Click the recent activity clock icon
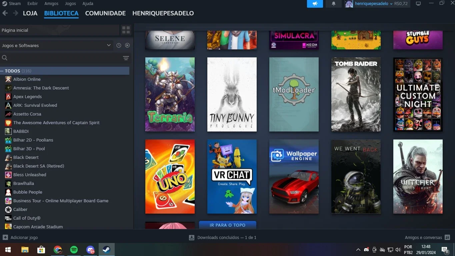 coord(119,45)
